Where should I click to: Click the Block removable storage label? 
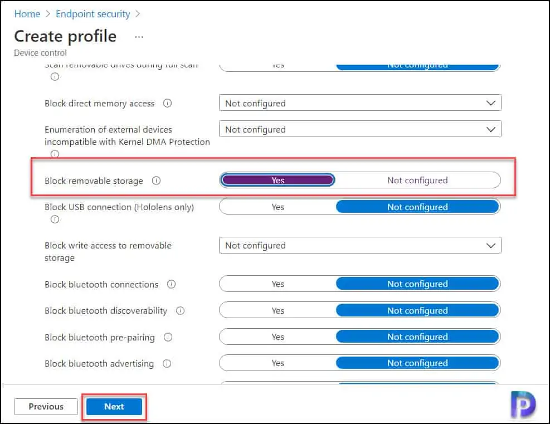pos(94,181)
